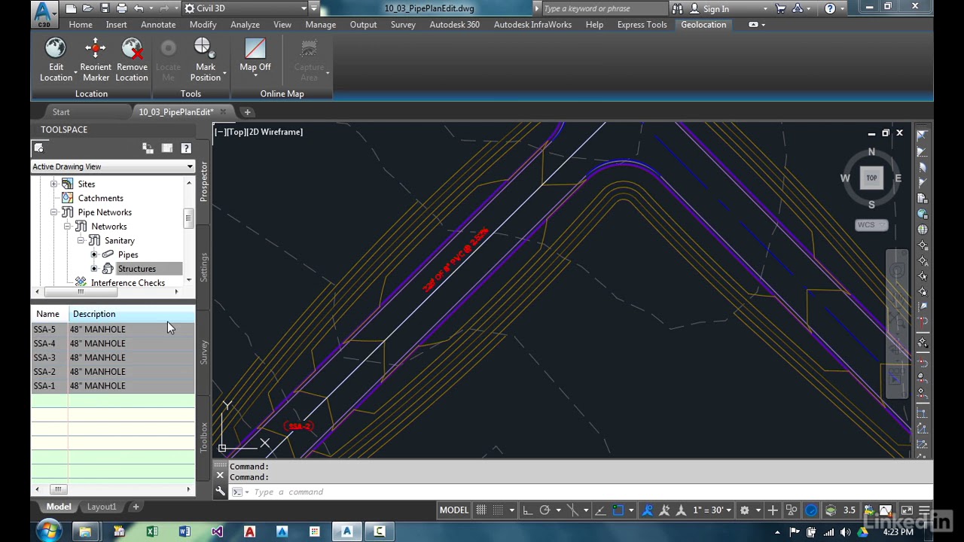Toggle ortho mode in the status bar

pos(527,510)
